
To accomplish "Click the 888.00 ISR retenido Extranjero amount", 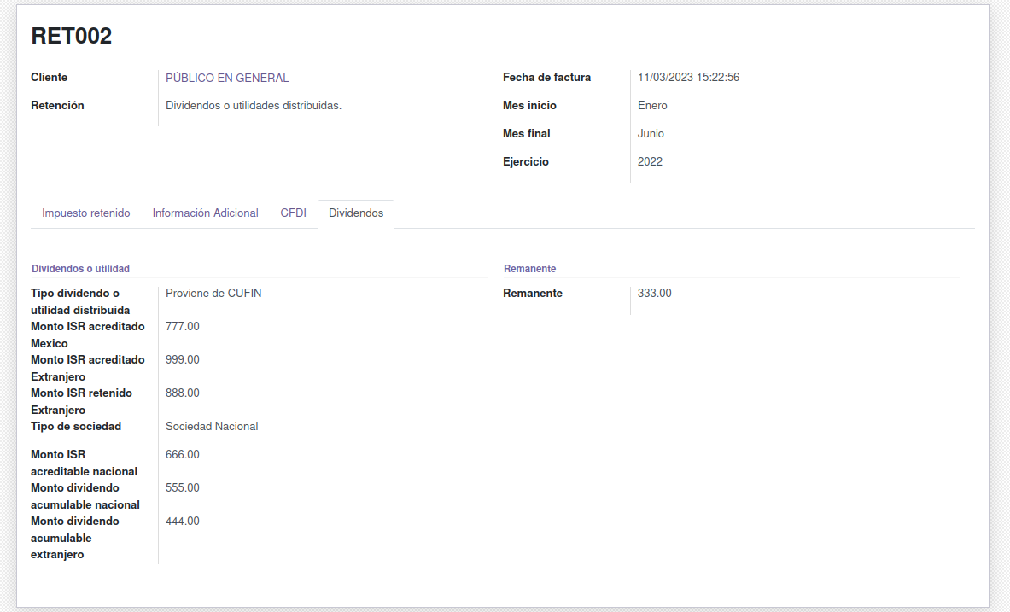I will click(182, 393).
